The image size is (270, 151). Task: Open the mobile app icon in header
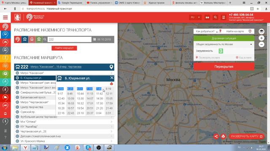(223, 17)
